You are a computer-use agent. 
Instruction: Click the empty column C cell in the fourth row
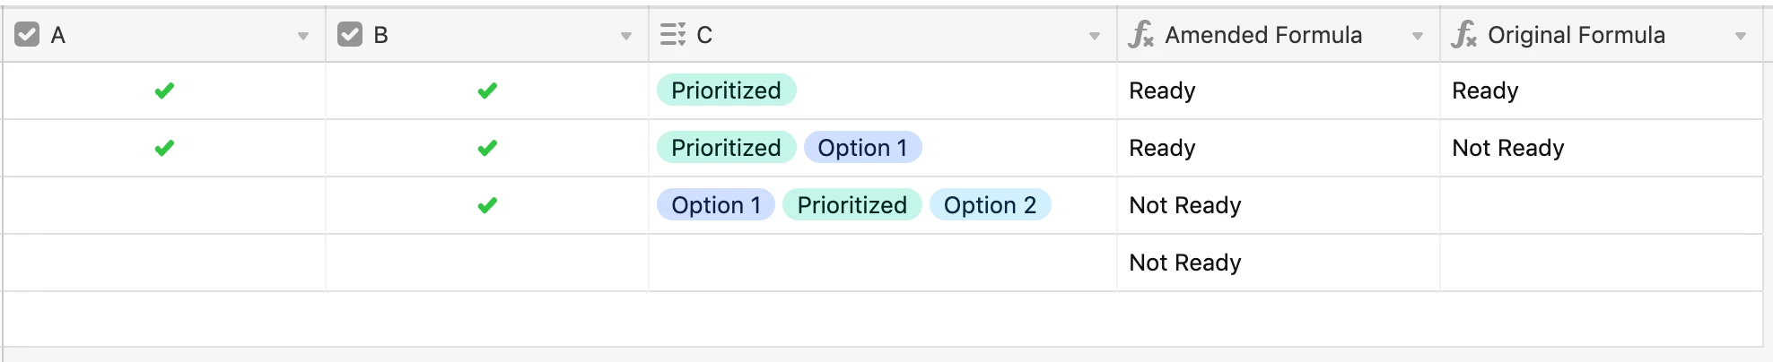pos(883,263)
